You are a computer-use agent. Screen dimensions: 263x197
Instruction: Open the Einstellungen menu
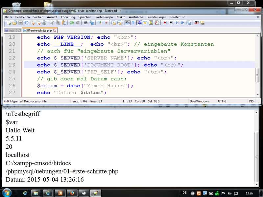click(104, 17)
